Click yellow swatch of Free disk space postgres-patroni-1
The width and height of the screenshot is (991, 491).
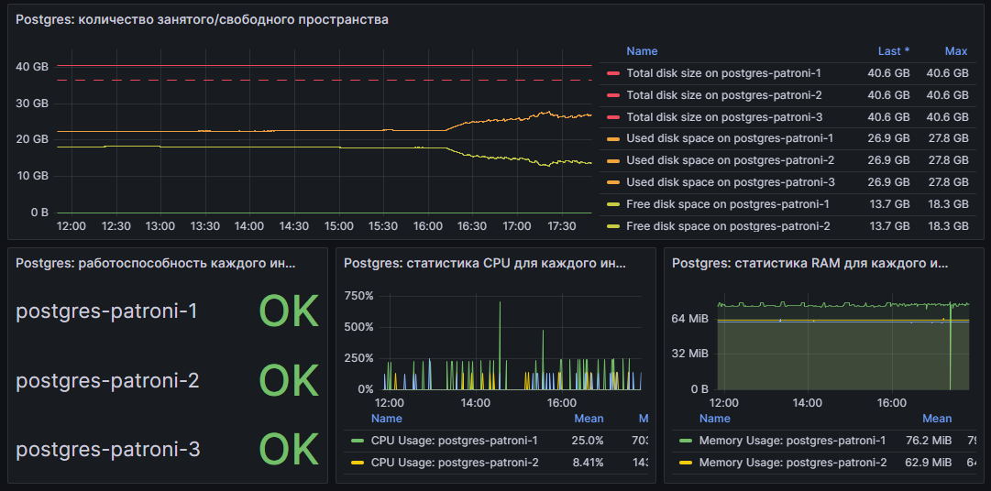tap(613, 205)
